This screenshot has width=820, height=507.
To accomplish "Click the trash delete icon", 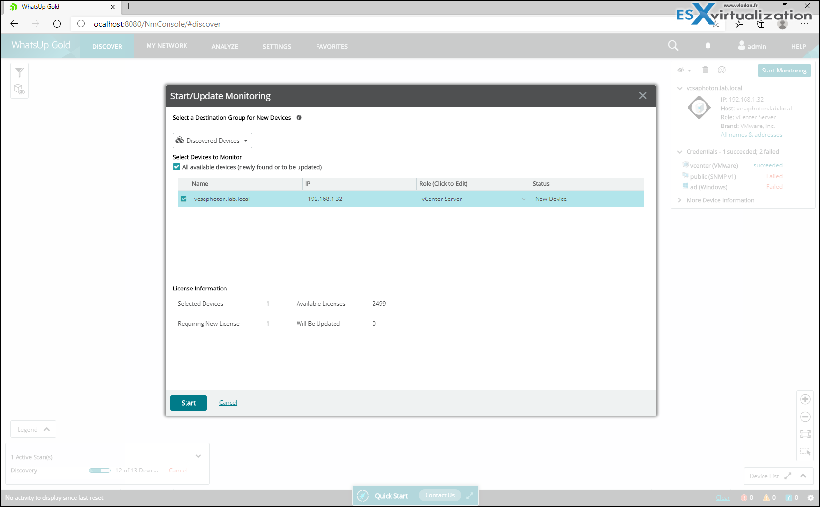I will click(x=705, y=70).
